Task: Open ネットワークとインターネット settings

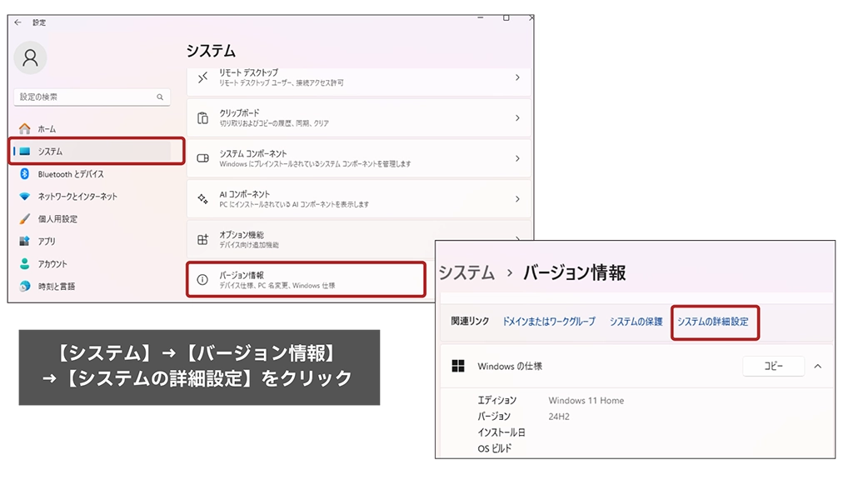Action: pyautogui.click(x=77, y=197)
